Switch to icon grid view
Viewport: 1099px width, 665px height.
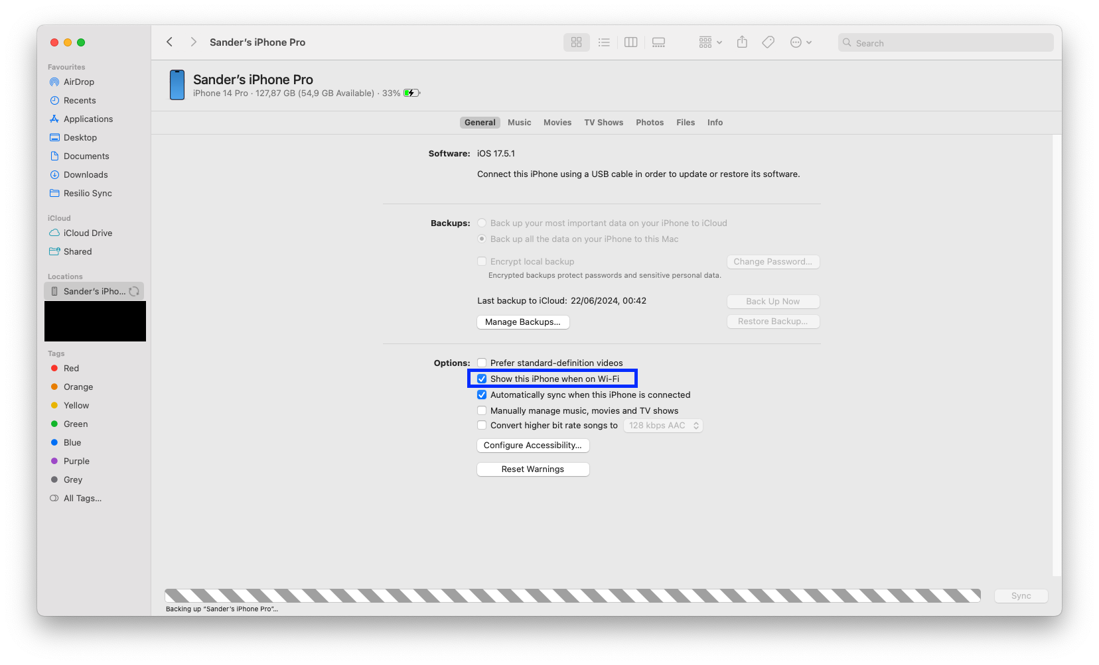pyautogui.click(x=576, y=42)
